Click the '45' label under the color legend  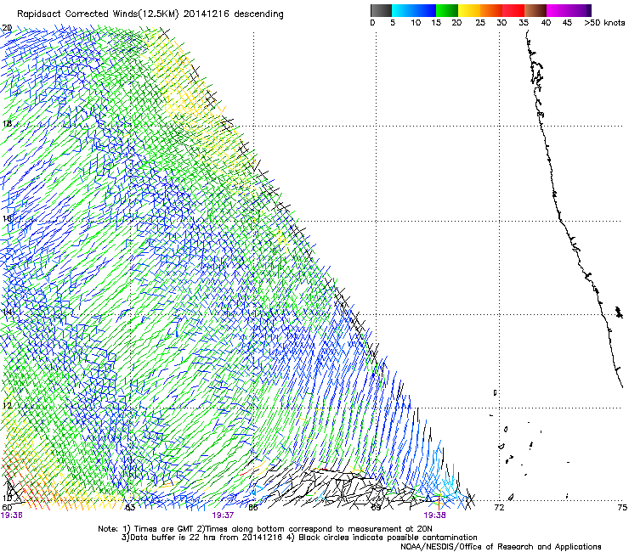567,23
